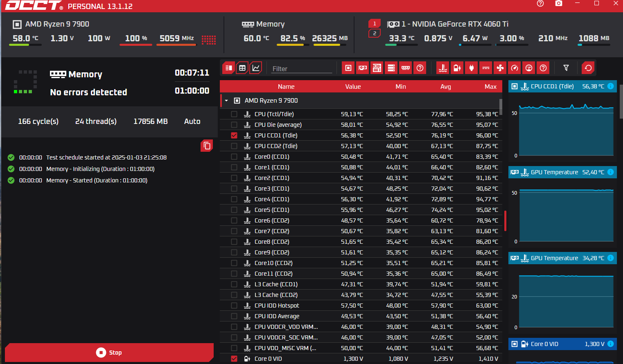Click info icon on Core 0 VID graph
The height and width of the screenshot is (364, 623).
[x=610, y=344]
